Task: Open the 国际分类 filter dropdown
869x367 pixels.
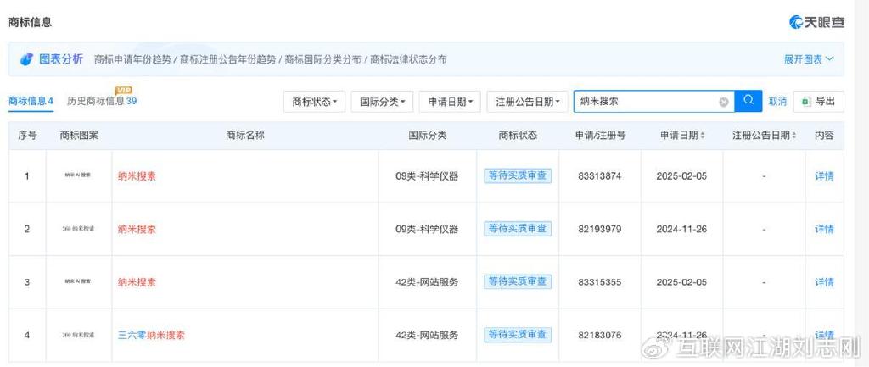Action: click(x=383, y=102)
